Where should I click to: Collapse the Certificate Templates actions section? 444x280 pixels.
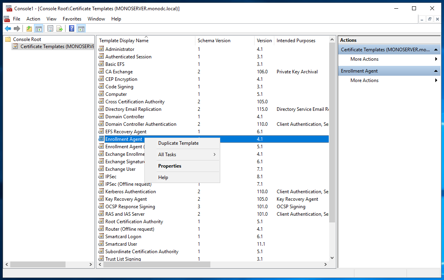[x=436, y=50]
